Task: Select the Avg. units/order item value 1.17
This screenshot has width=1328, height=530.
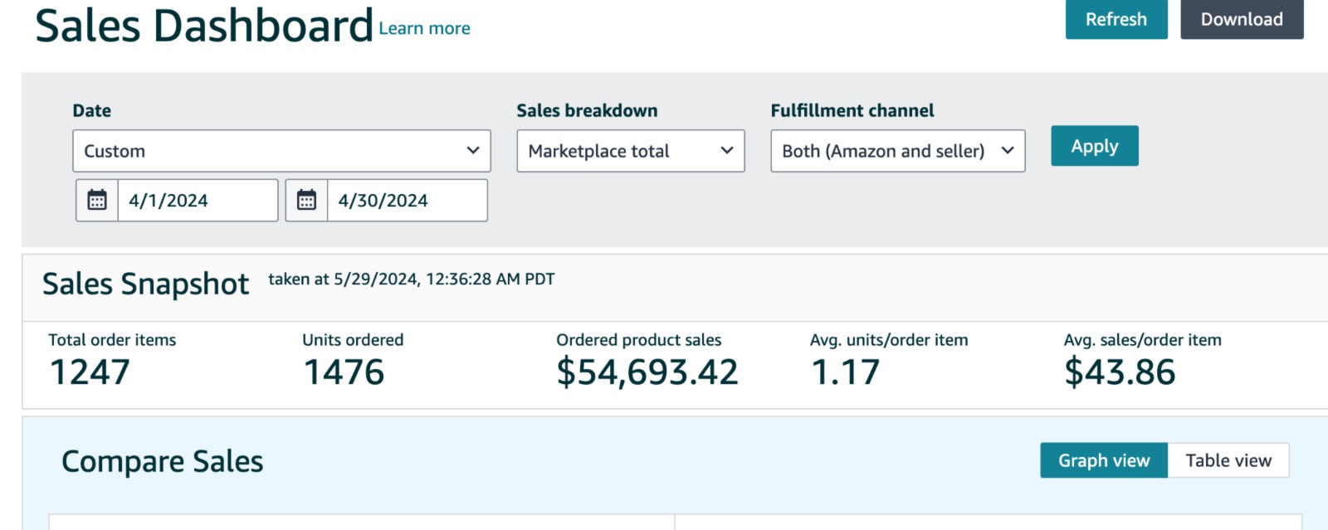Action: tap(844, 372)
